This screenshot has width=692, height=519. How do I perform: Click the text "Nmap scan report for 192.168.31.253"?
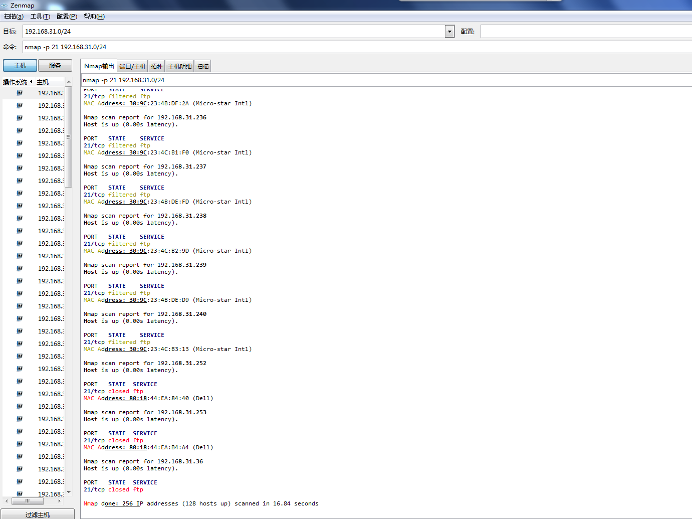pos(145,412)
